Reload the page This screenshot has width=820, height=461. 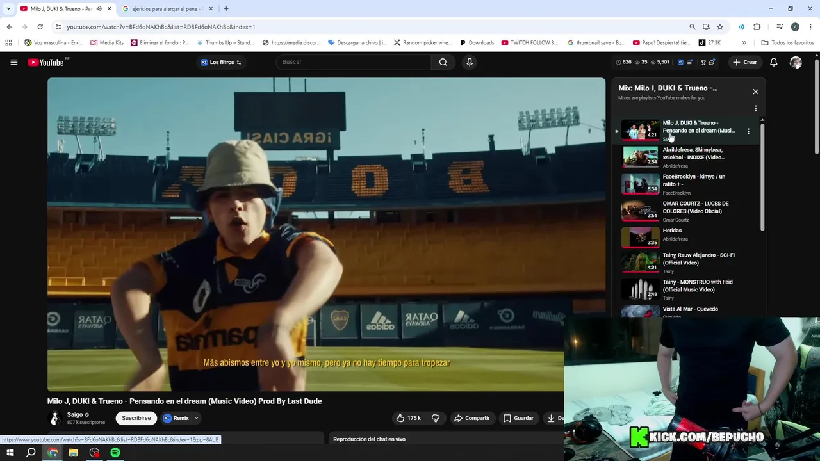click(x=40, y=27)
